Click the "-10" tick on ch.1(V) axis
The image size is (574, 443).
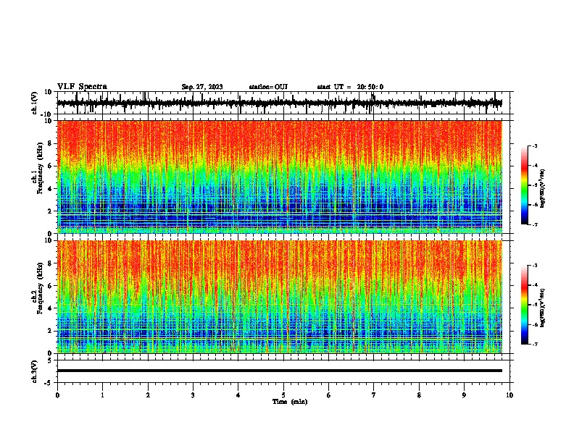(x=46, y=114)
